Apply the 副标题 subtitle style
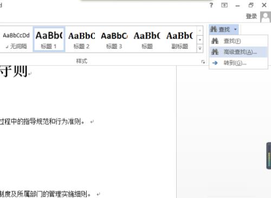The height and width of the screenshot is (198, 271). (x=179, y=40)
